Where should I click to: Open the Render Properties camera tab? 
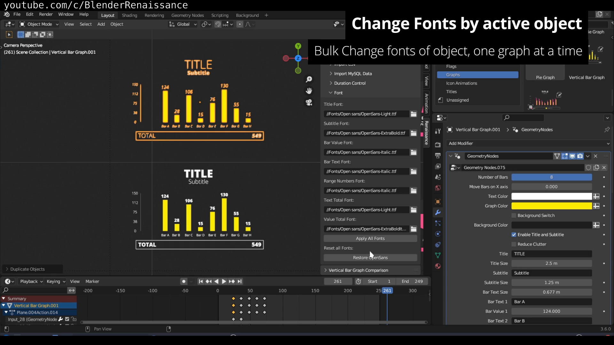438,144
